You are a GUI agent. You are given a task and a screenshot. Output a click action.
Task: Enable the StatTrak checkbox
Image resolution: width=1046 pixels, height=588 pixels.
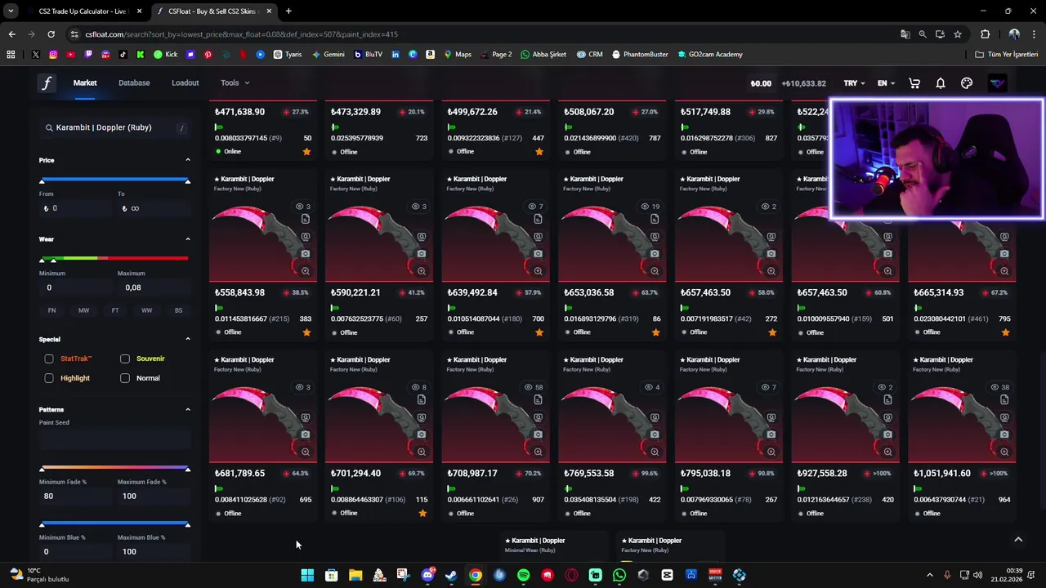49,359
